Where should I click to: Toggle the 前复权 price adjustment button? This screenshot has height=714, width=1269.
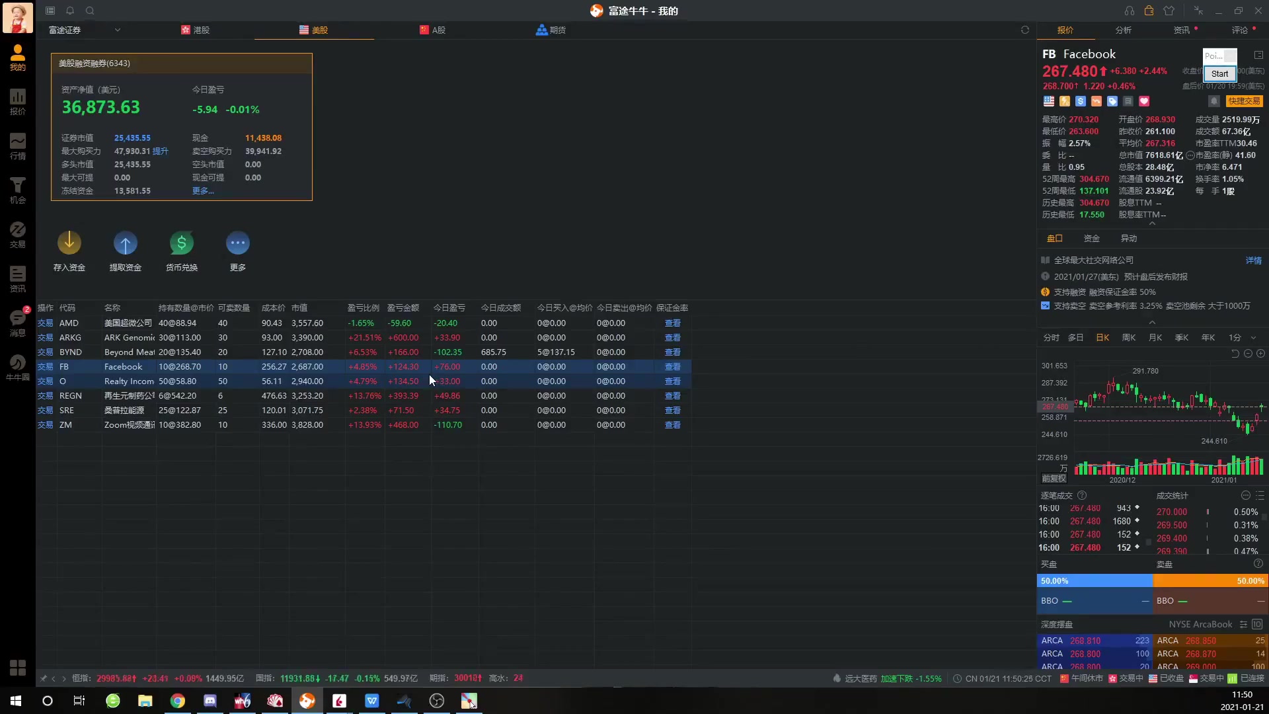[x=1054, y=479]
